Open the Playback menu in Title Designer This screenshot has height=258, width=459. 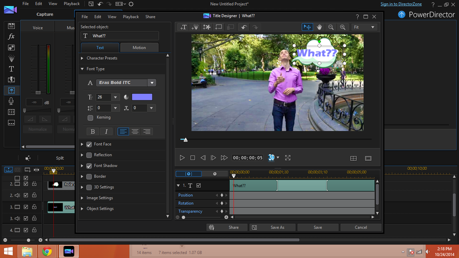[130, 17]
